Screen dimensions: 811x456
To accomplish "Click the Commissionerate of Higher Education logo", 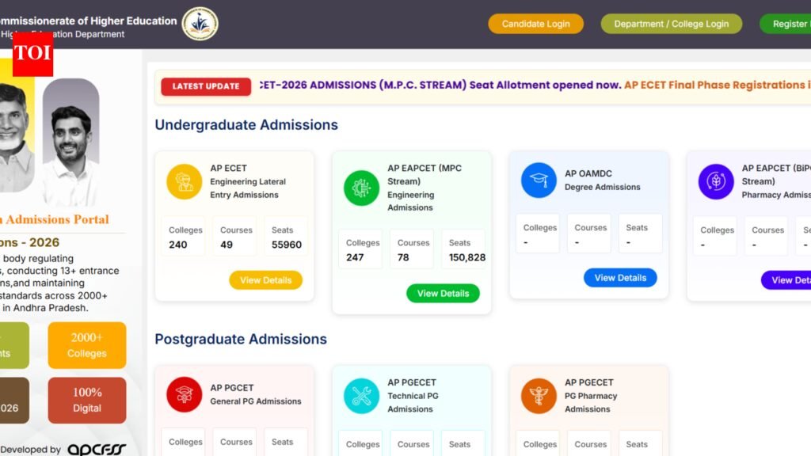I will 200,24.
